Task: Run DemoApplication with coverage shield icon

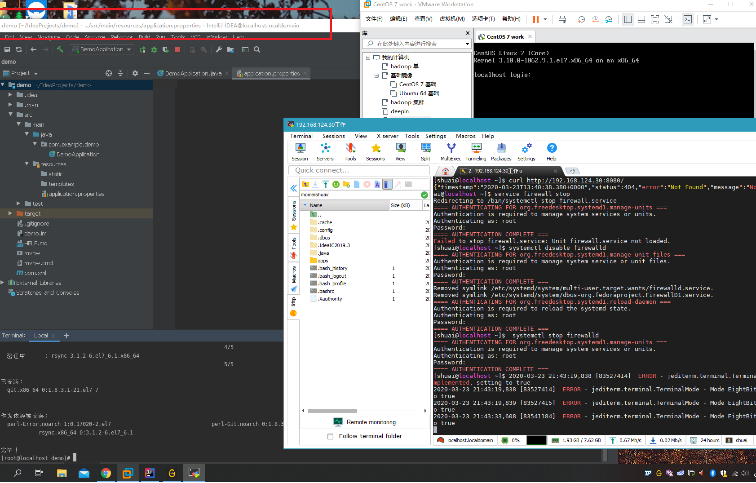Action: (x=166, y=50)
